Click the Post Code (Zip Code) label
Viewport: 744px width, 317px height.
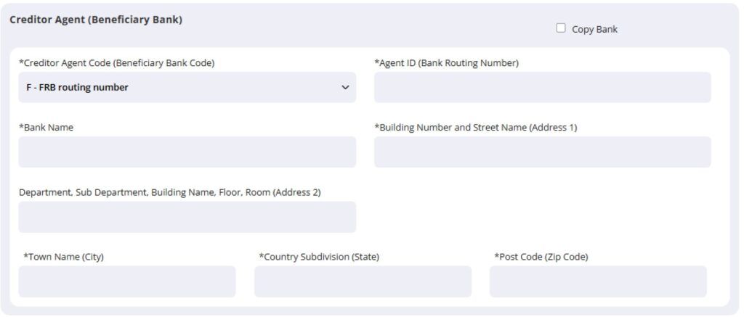(x=541, y=257)
